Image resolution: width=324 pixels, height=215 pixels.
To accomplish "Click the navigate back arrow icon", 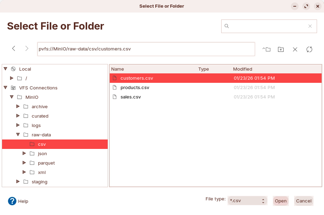I will [x=14, y=49].
